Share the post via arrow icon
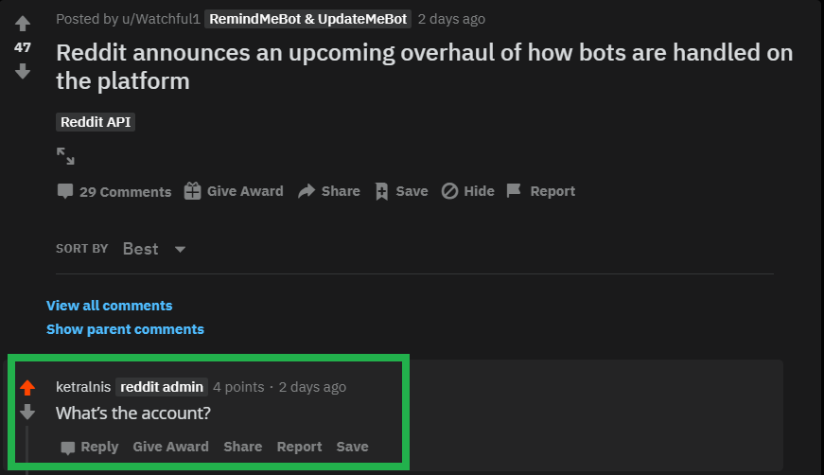Image resolution: width=824 pixels, height=475 pixels. (329, 191)
